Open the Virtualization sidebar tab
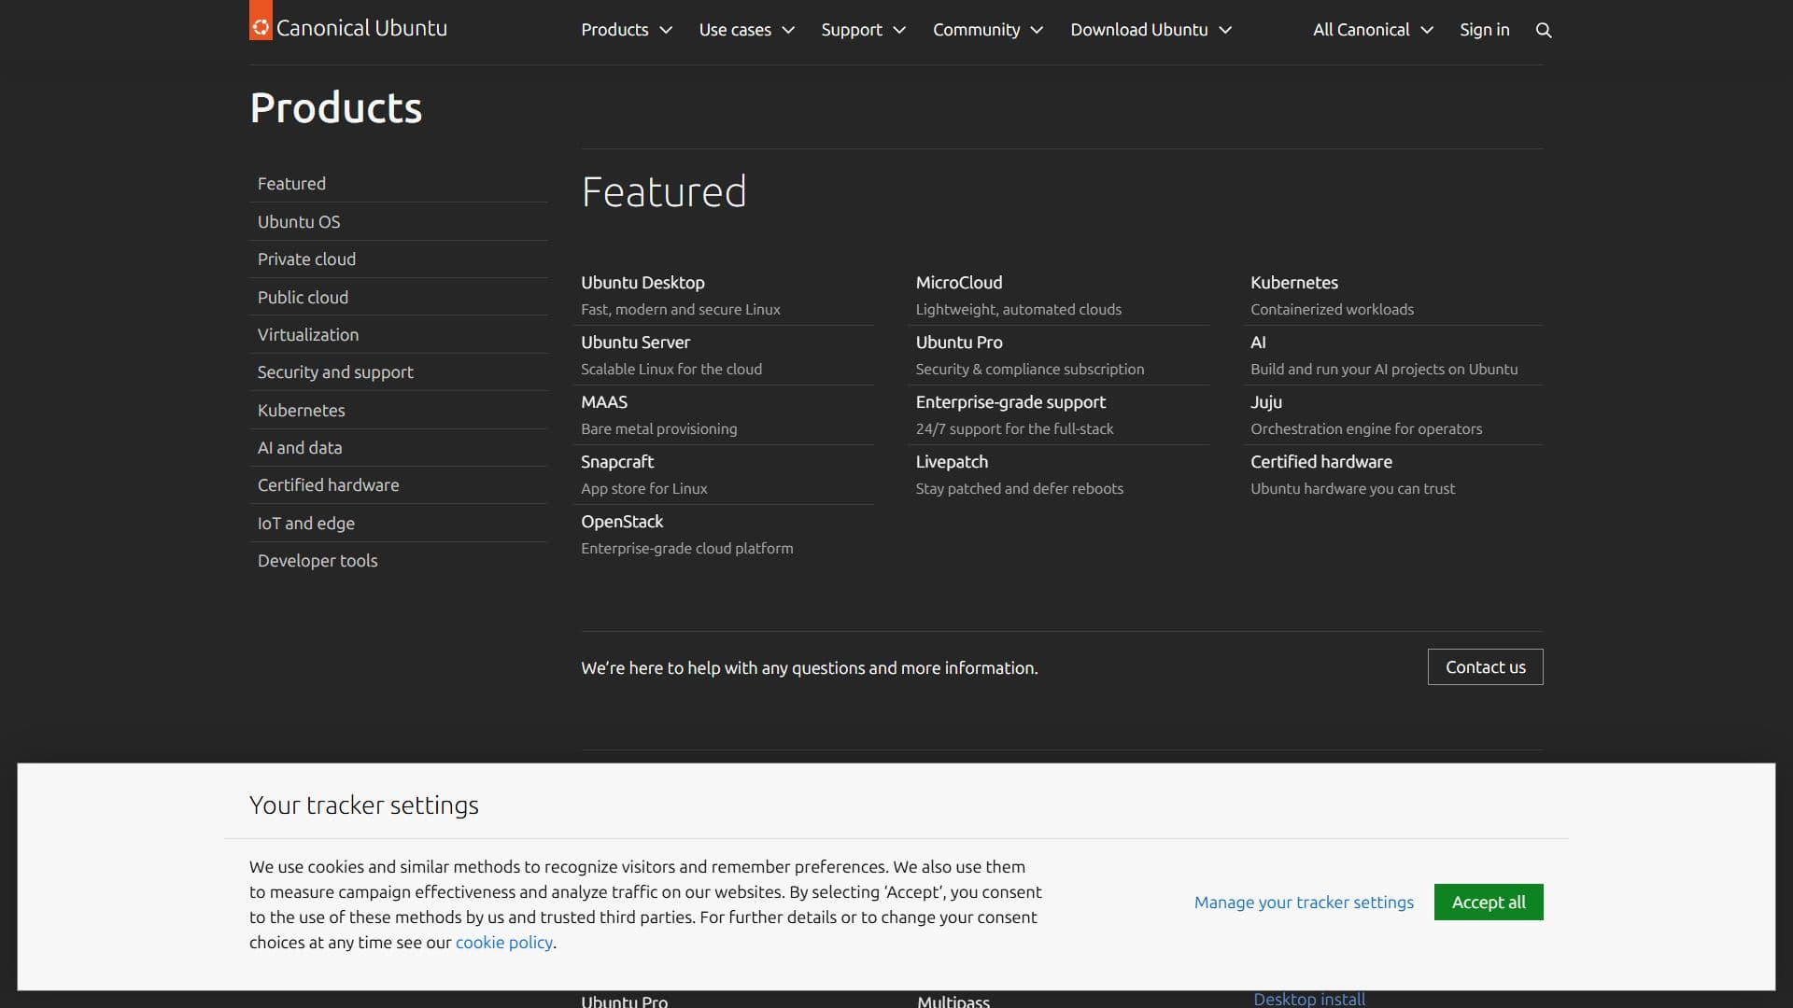 (x=398, y=335)
